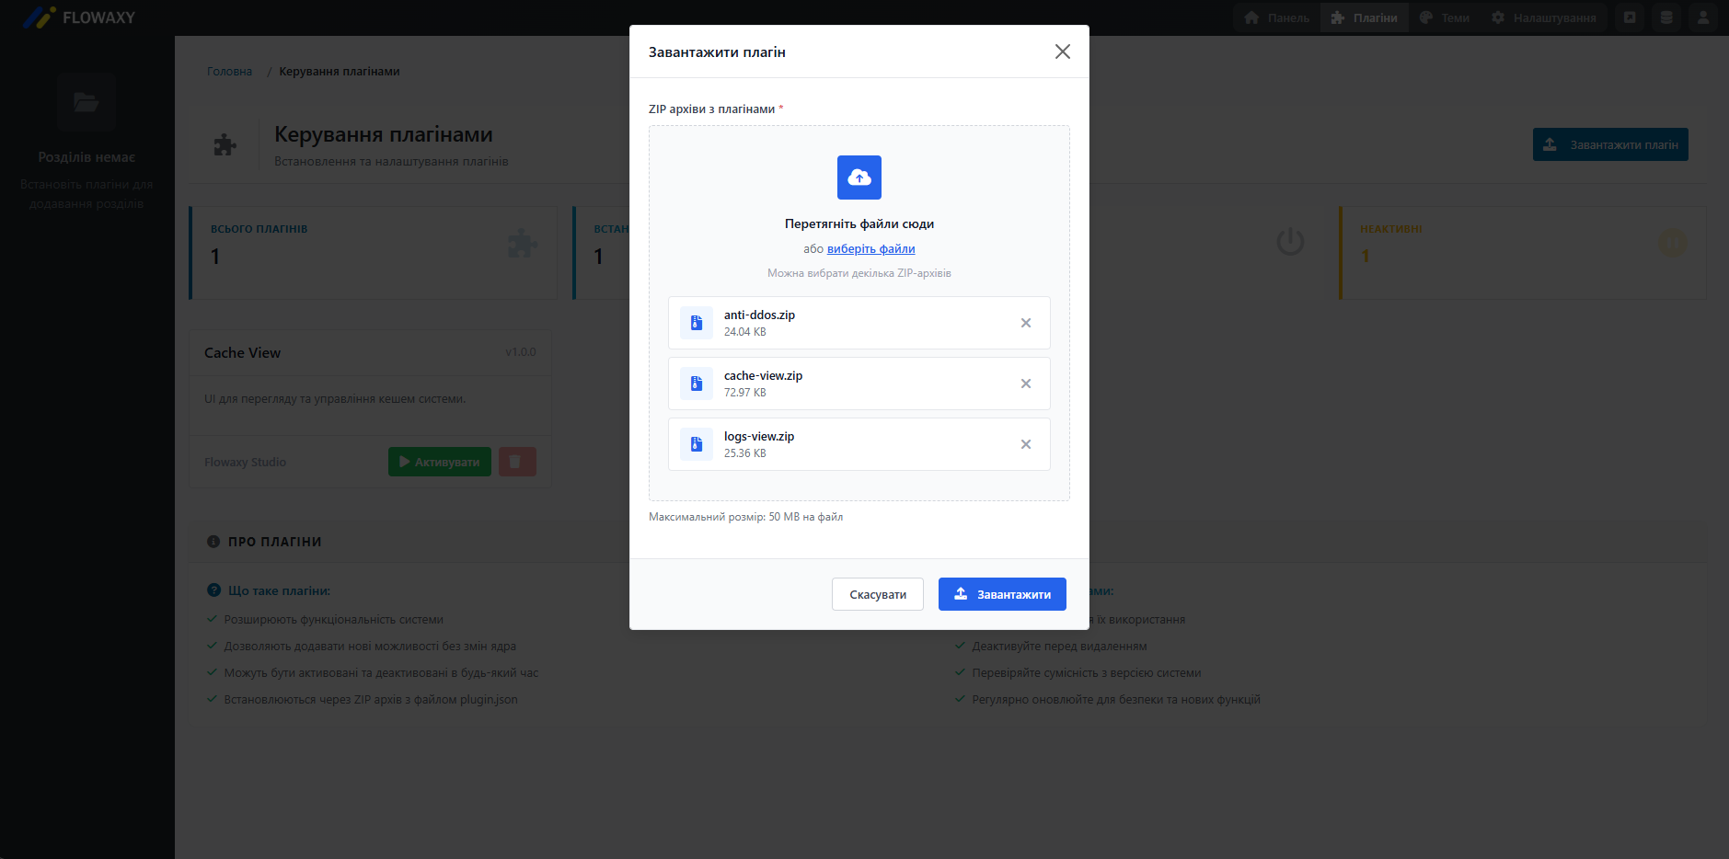Click the anti-ddos.zip file icon
Image resolution: width=1729 pixels, height=859 pixels.
pyautogui.click(x=697, y=323)
